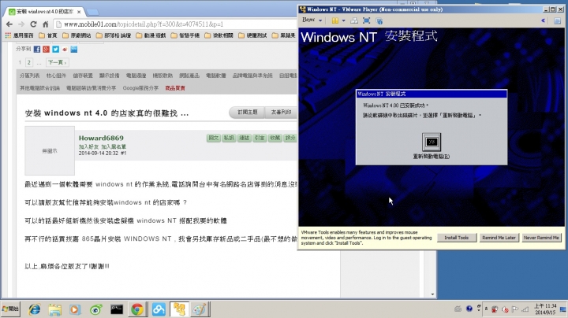Viewport: 568px width, 318px height.
Task: Go to page 2 of the thread
Action: pyautogui.click(x=29, y=62)
